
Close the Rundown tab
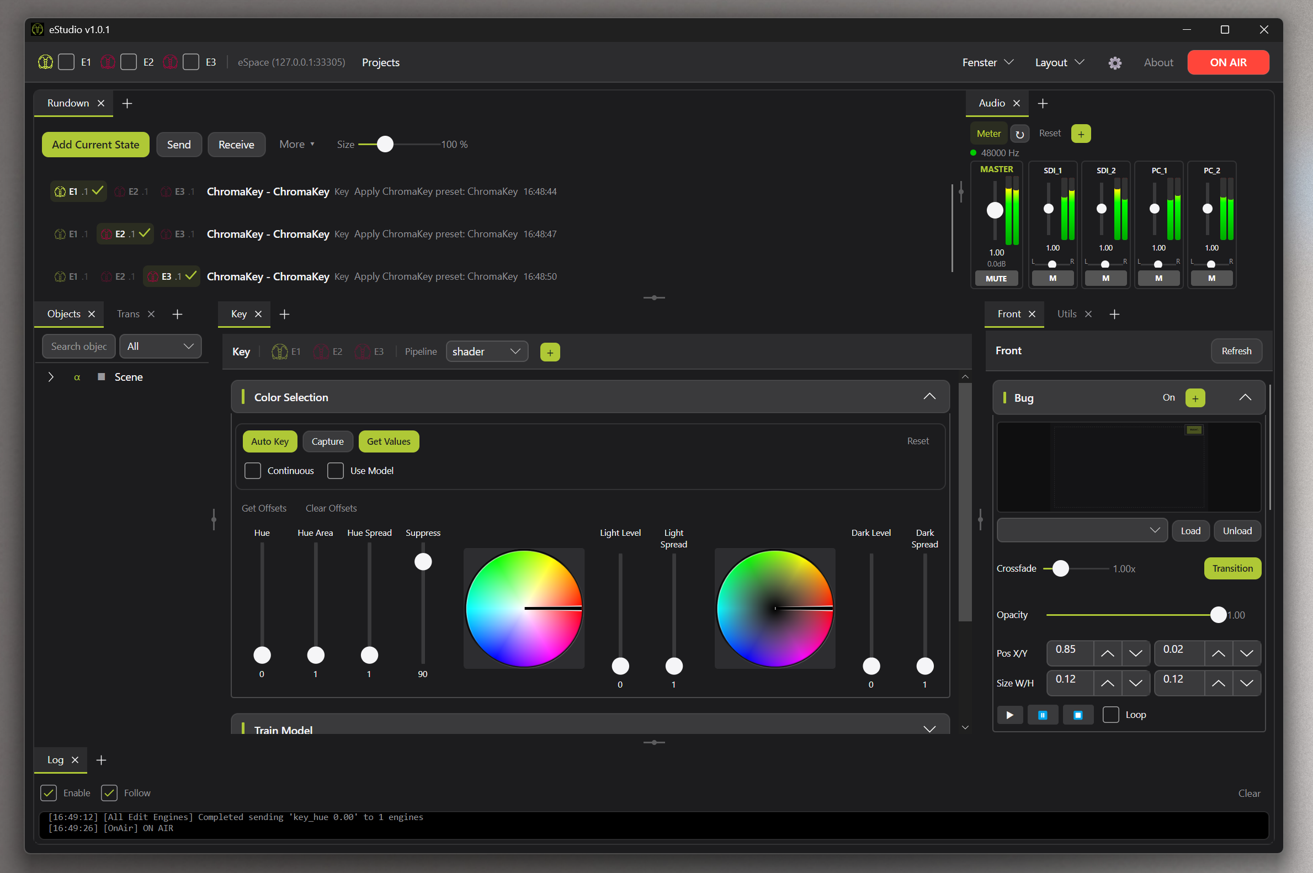(101, 104)
